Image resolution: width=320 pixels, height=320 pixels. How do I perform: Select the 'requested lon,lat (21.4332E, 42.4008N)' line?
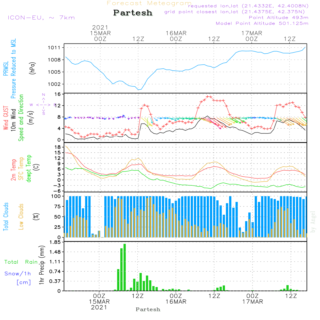click(x=248, y=6)
